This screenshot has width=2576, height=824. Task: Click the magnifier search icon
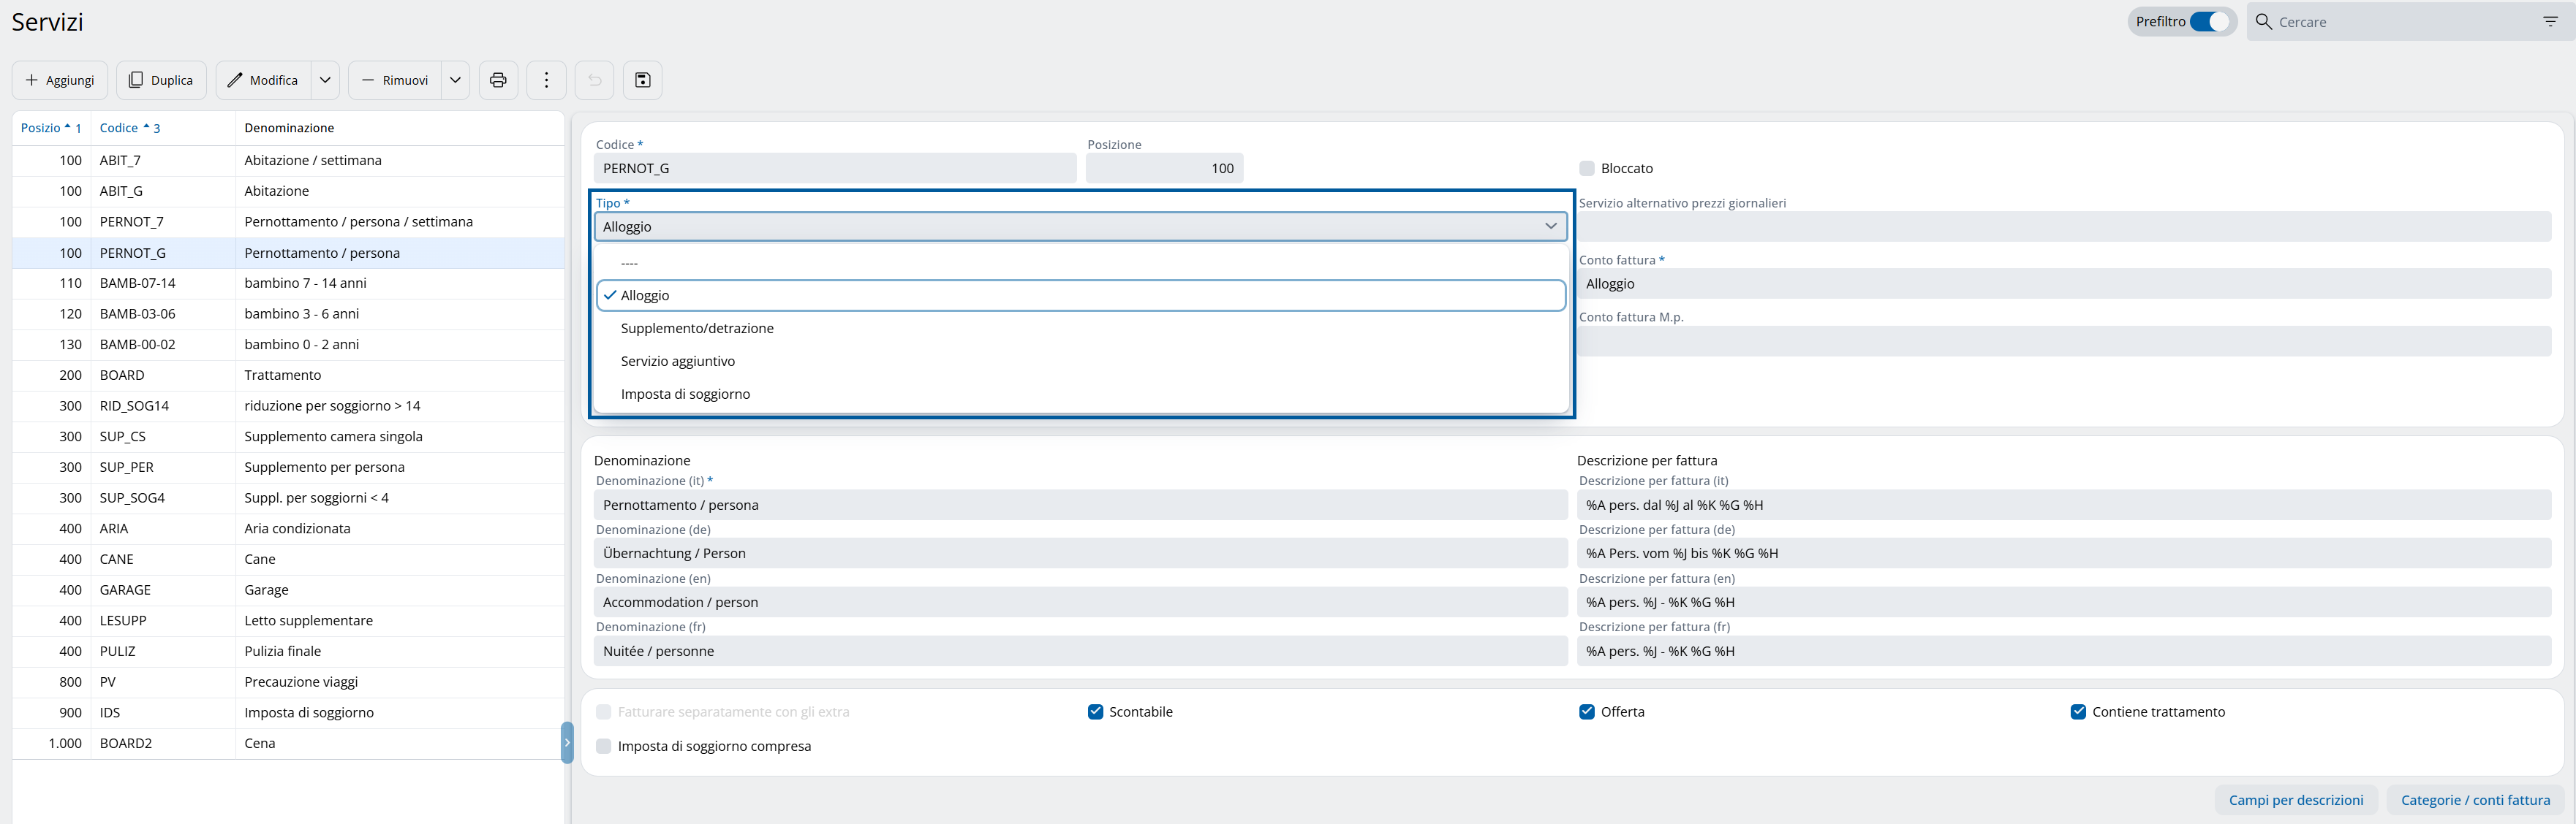(2264, 22)
